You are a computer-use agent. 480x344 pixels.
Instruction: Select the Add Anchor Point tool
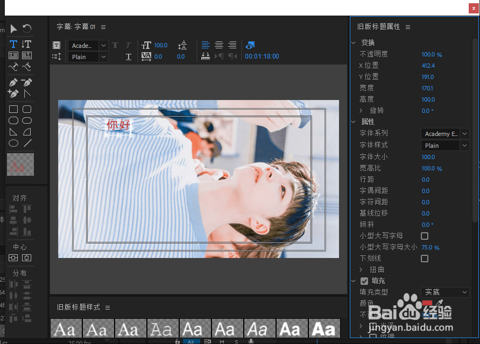point(13,94)
